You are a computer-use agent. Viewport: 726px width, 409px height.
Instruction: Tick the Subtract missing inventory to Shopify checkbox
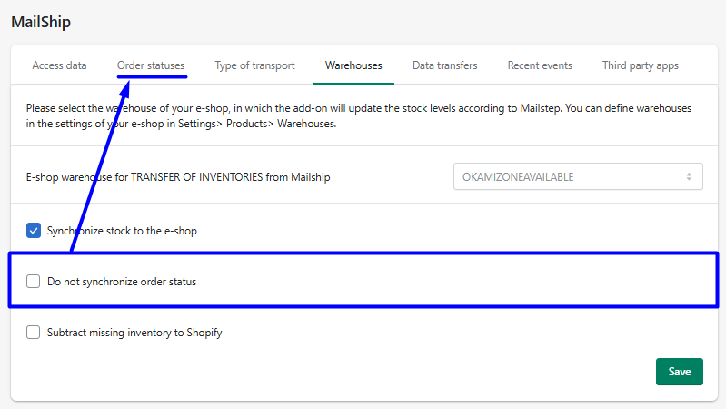[x=34, y=333]
